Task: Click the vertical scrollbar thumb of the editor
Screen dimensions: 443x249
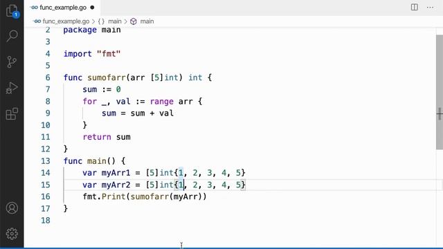Action: 440,92
